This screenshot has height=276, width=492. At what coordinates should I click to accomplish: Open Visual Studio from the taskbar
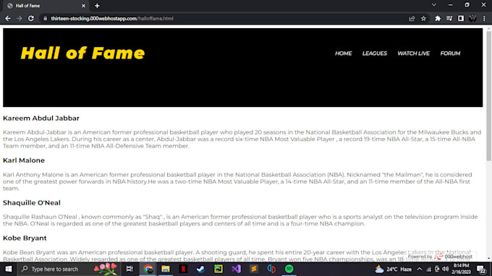(x=237, y=269)
